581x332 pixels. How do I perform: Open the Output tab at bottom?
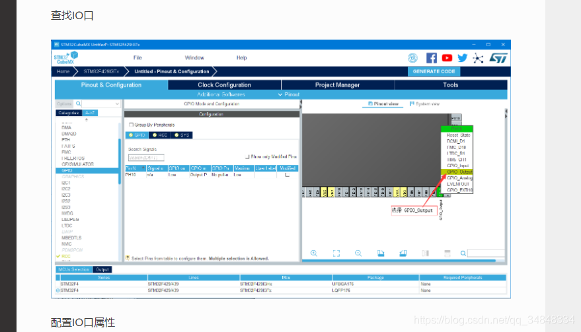click(102, 269)
